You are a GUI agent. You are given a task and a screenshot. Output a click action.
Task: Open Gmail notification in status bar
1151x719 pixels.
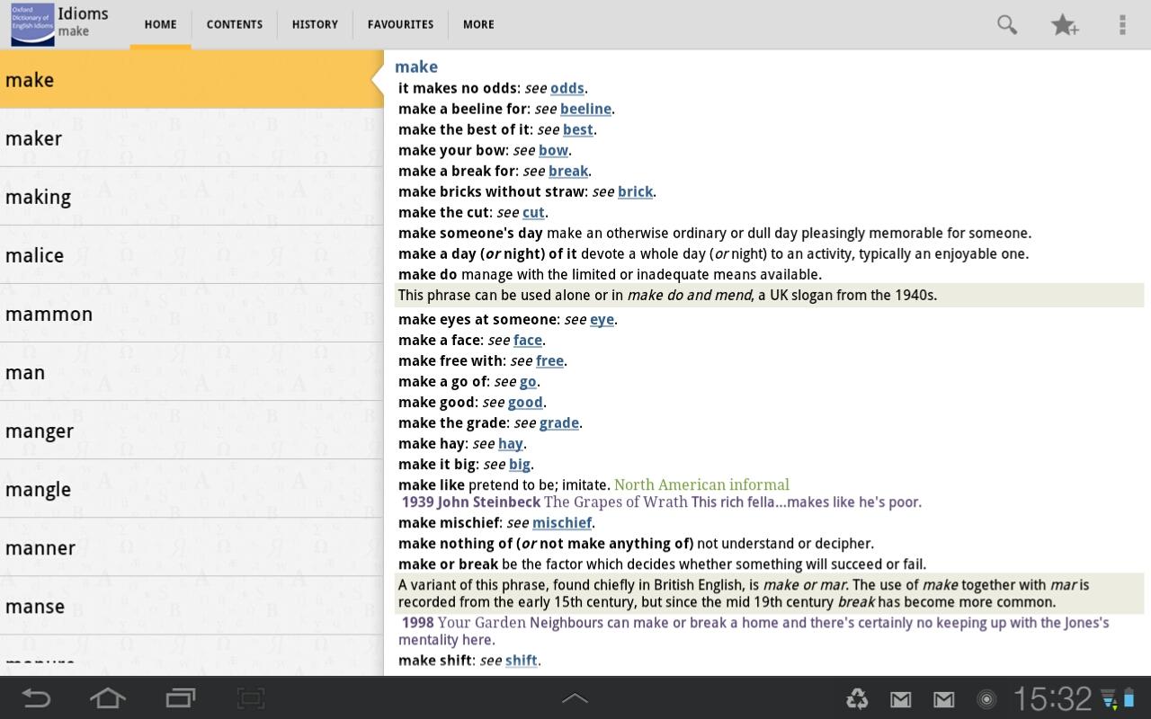tap(900, 698)
